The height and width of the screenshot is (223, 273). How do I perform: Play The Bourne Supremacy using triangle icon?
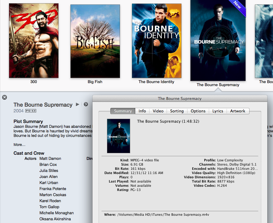77,105
